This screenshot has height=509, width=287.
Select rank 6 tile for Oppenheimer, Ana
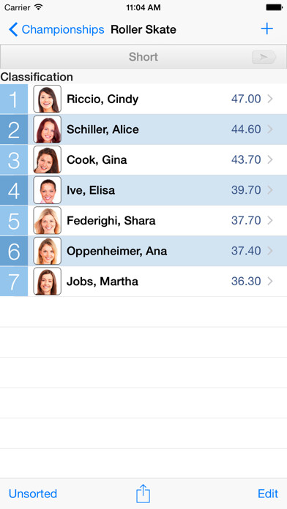pos(14,251)
